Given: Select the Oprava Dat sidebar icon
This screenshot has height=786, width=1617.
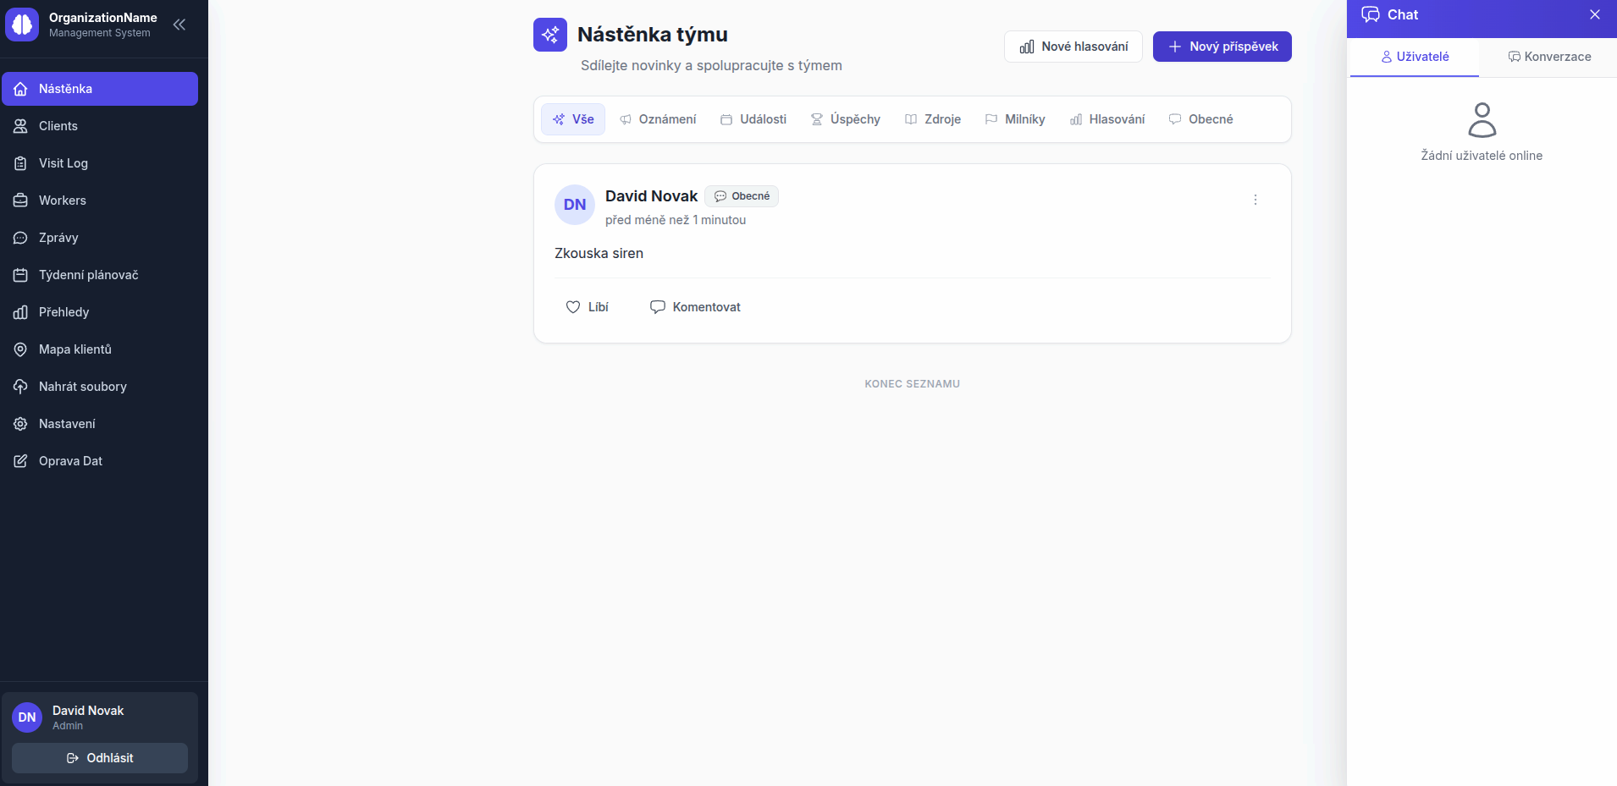Looking at the screenshot, I should click(19, 461).
